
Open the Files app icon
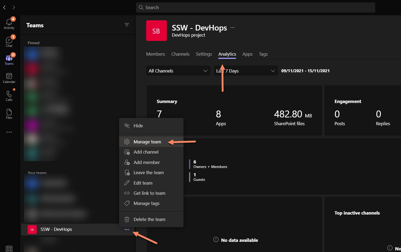click(x=9, y=114)
